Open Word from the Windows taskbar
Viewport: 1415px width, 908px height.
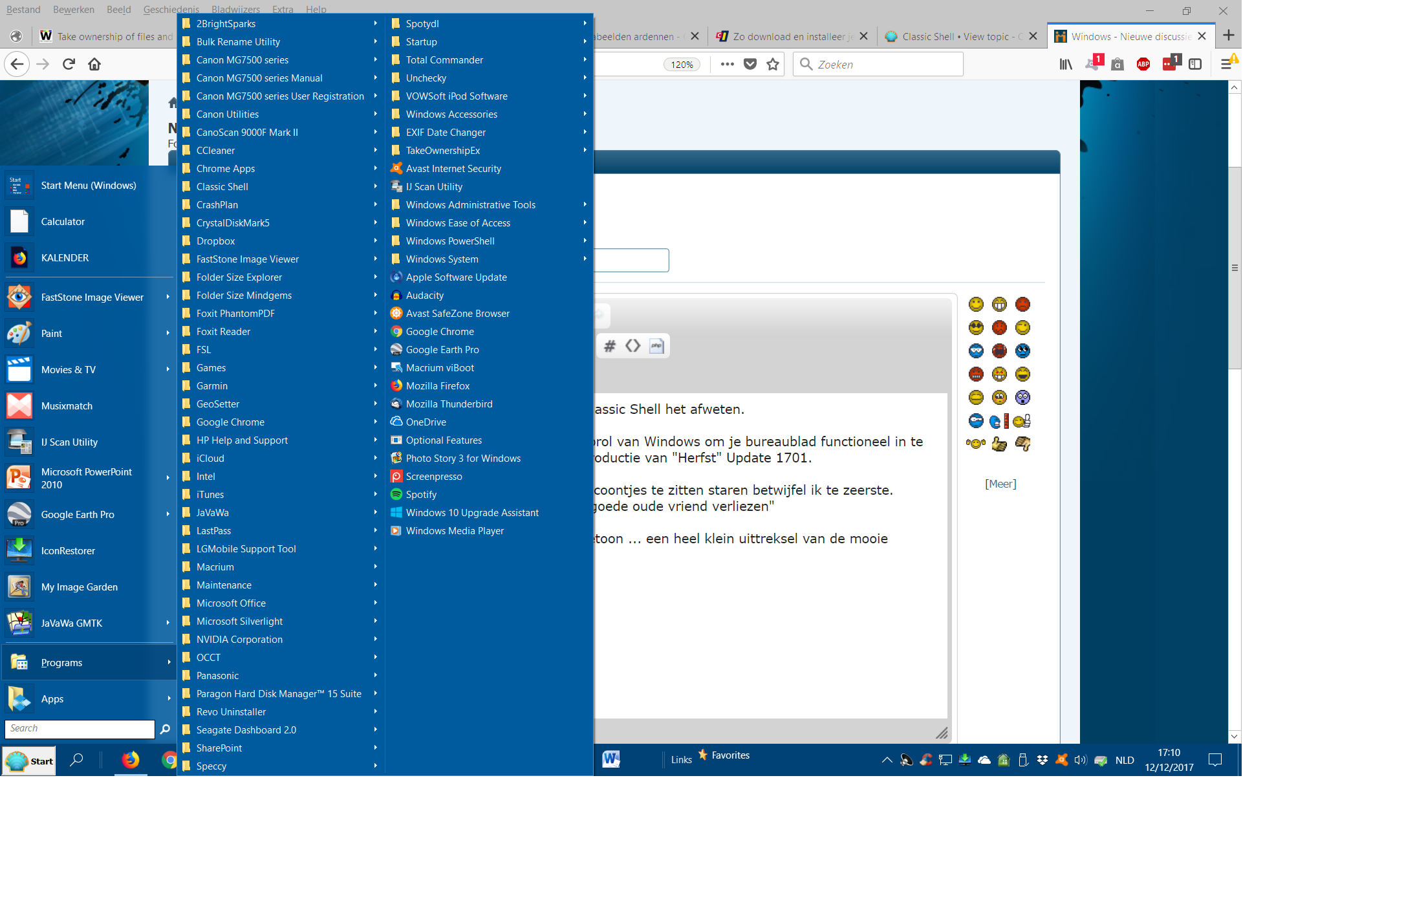coord(611,759)
